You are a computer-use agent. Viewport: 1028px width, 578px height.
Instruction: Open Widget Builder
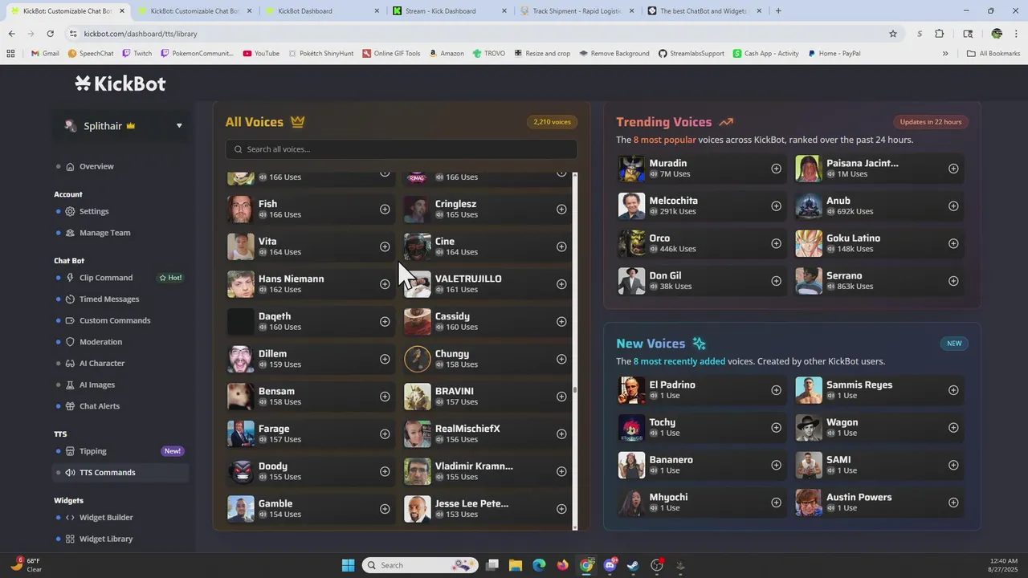(x=106, y=518)
